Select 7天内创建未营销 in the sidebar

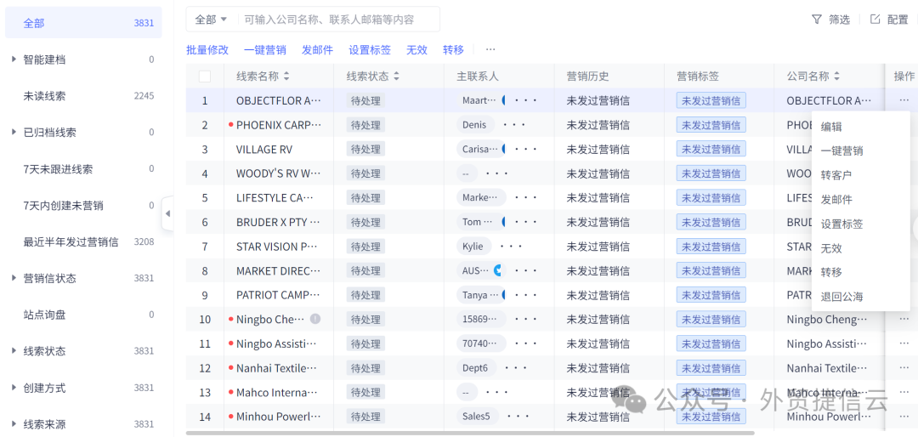83,206
